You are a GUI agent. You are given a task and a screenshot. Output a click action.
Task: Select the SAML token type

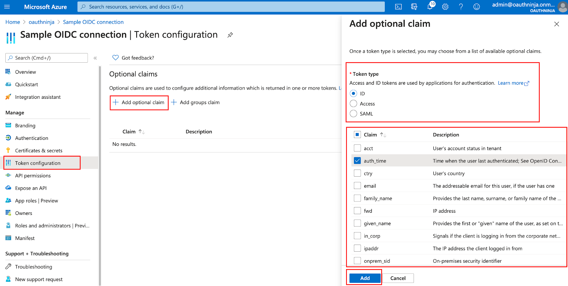pyautogui.click(x=353, y=114)
